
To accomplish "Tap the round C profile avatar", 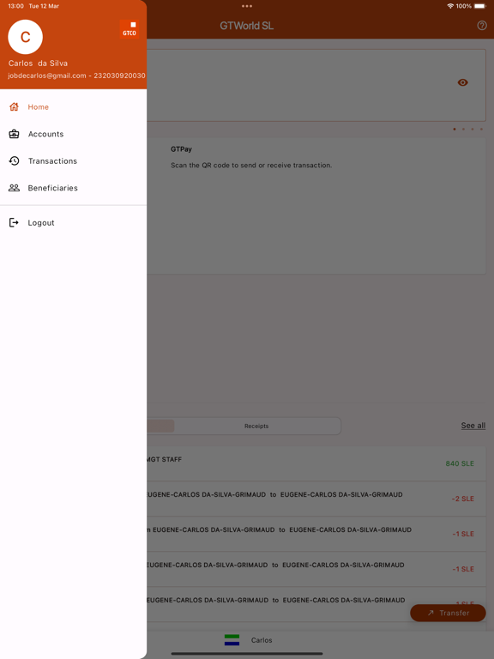I will pos(25,37).
